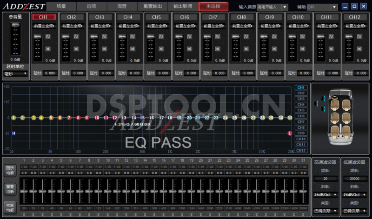The height and width of the screenshot is (219, 372).
Task: Click EQ band 16 gain slider handle
Action: click(x=164, y=191)
